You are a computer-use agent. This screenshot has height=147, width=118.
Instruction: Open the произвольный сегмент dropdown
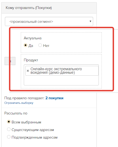[x=49, y=21]
